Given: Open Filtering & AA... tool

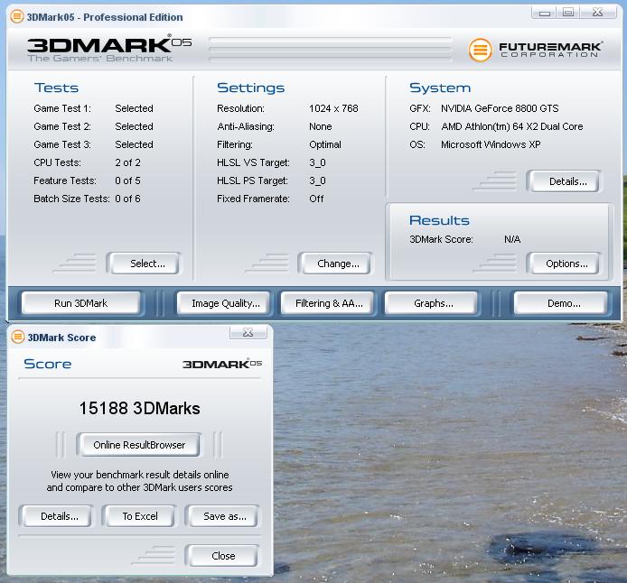Looking at the screenshot, I should (x=328, y=303).
